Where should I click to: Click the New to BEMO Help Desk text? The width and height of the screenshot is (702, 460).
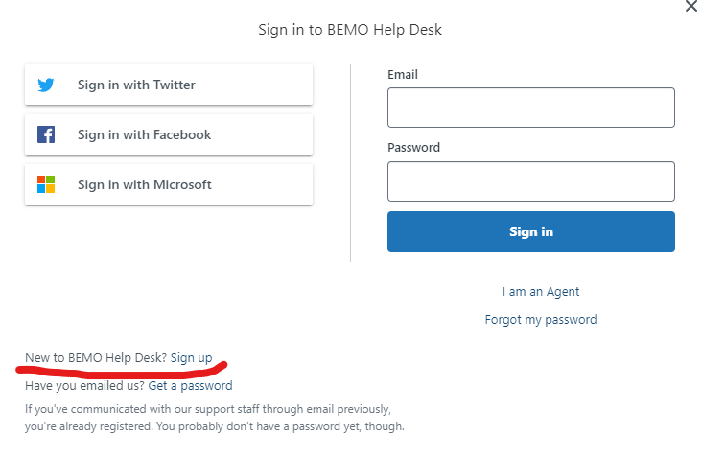96,358
